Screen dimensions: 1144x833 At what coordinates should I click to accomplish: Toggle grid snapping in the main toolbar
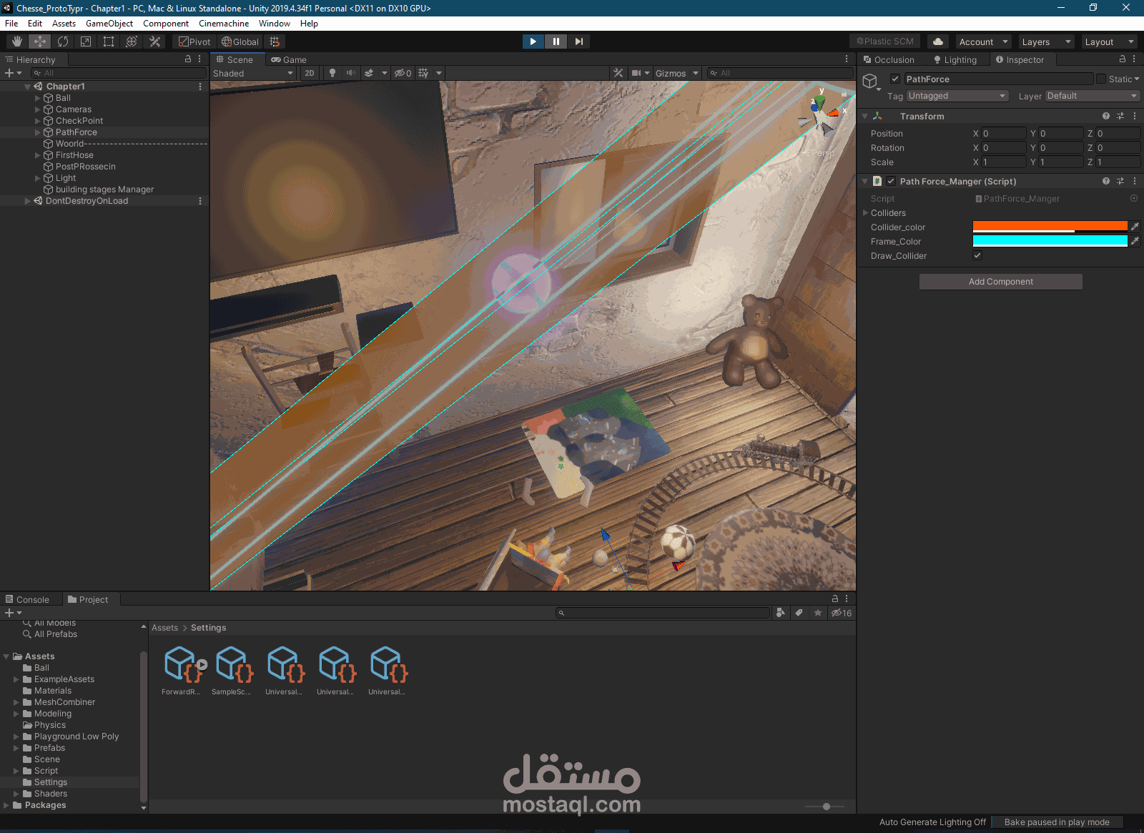pos(275,41)
